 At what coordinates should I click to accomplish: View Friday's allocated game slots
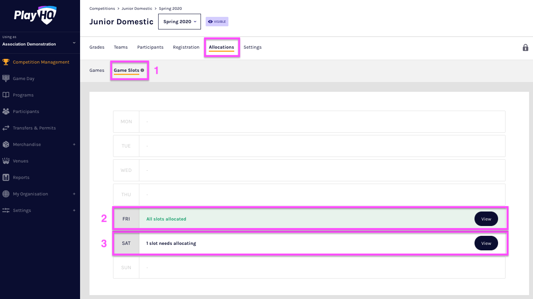point(486,219)
